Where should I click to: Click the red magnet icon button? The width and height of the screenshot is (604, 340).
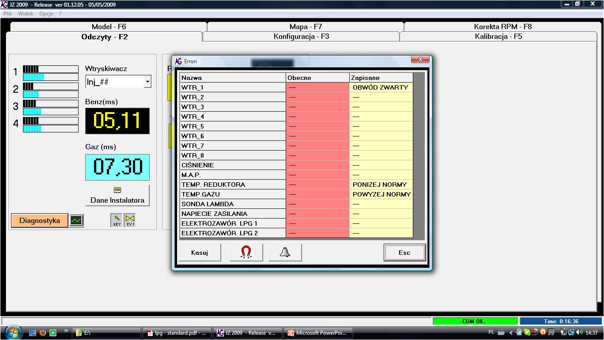(x=246, y=253)
